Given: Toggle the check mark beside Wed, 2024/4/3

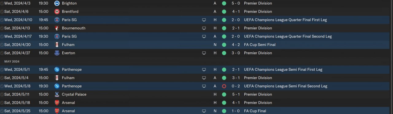Looking at the screenshot, I should tap(2, 3).
